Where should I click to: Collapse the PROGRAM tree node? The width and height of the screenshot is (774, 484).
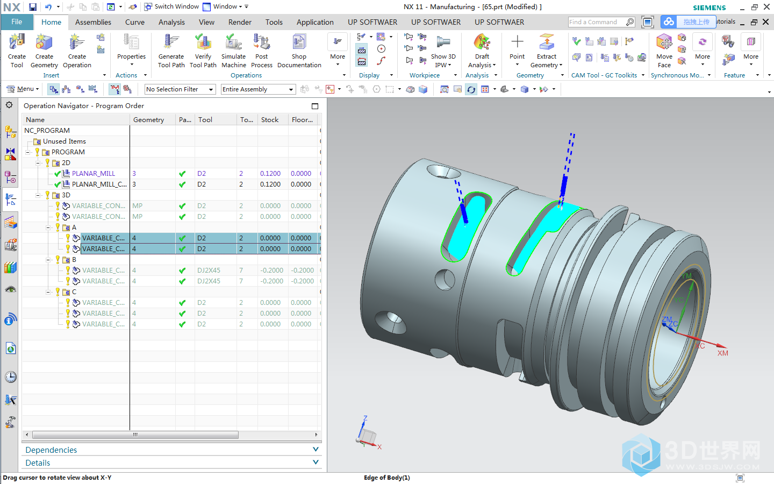(28, 152)
